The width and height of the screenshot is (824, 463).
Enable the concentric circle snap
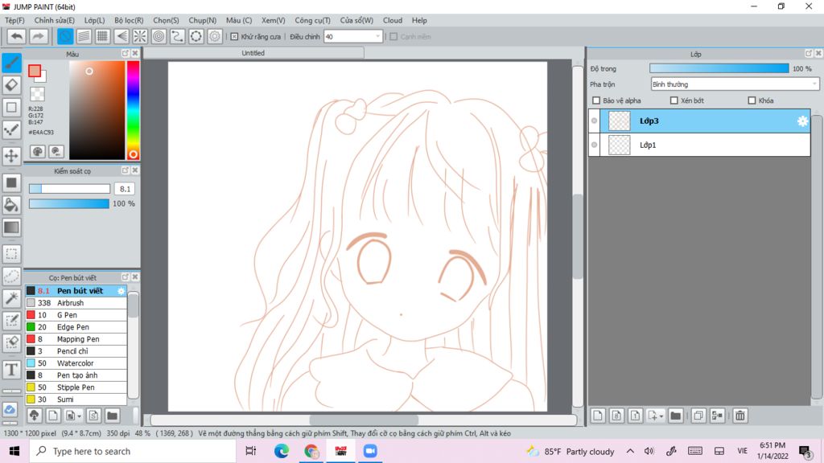pyautogui.click(x=159, y=36)
